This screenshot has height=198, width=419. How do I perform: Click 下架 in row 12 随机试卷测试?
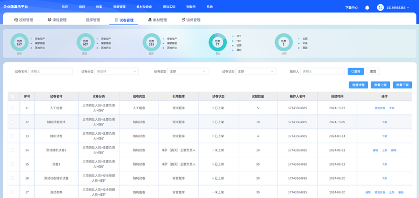click(x=384, y=122)
